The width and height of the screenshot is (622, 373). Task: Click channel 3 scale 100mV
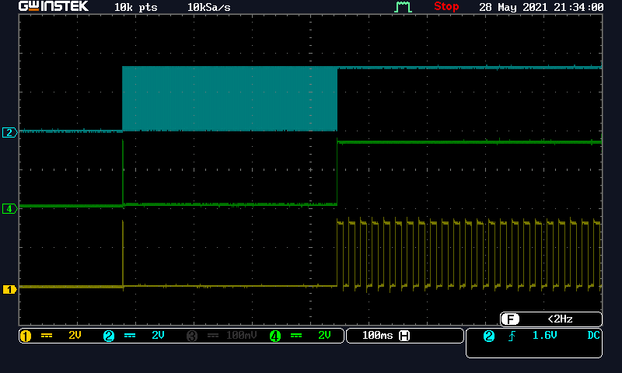(242, 336)
